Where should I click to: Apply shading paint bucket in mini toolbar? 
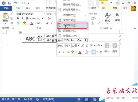(x=87, y=52)
